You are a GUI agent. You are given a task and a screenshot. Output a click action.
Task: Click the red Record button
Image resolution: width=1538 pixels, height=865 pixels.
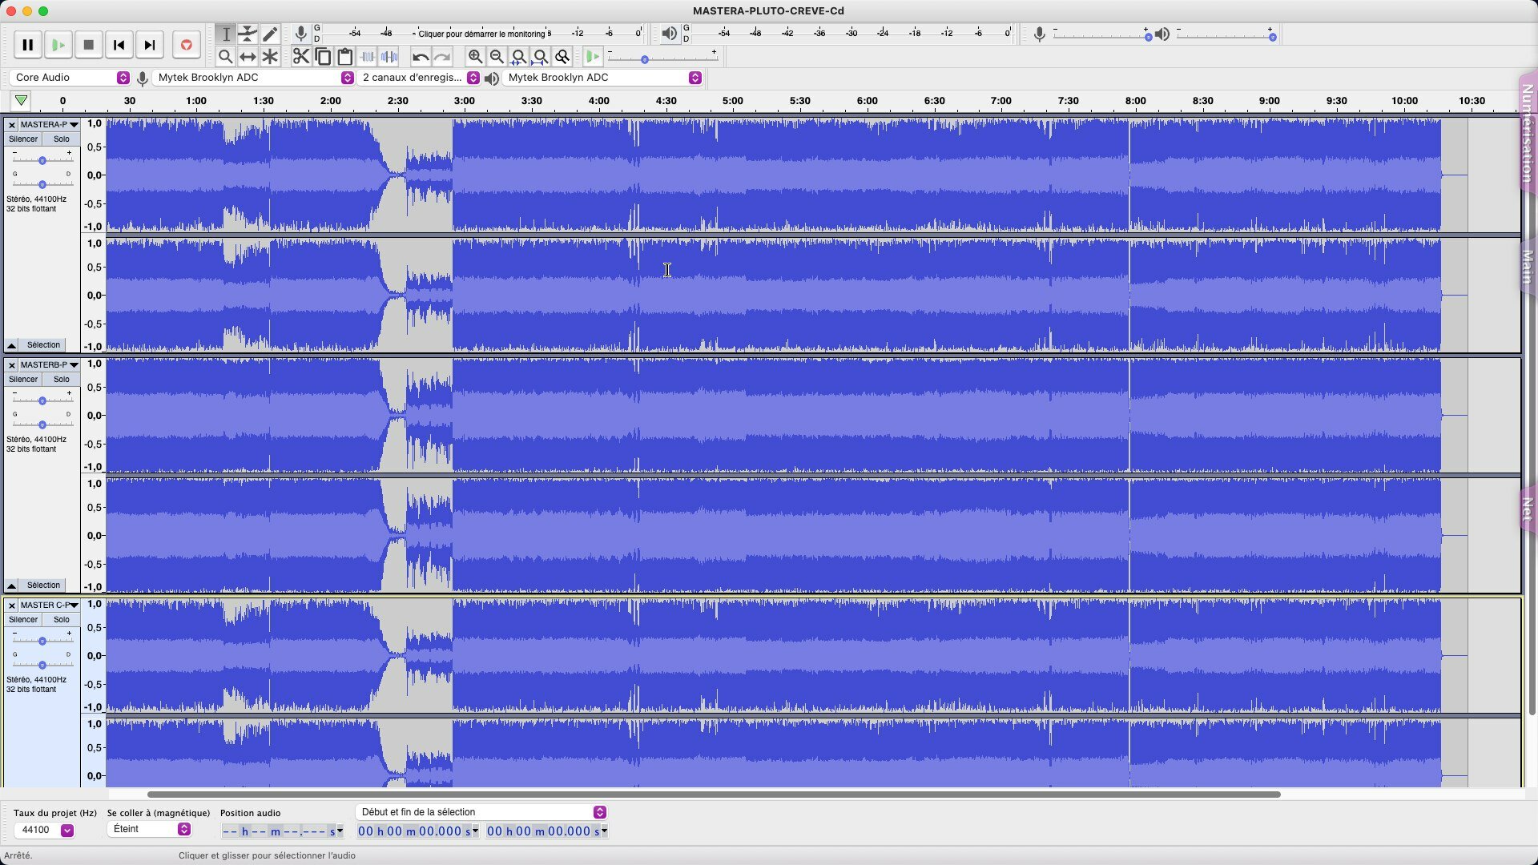(186, 45)
